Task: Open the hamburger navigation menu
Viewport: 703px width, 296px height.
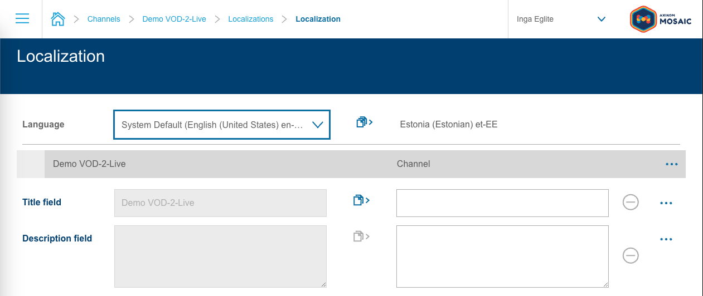Action: tap(22, 19)
